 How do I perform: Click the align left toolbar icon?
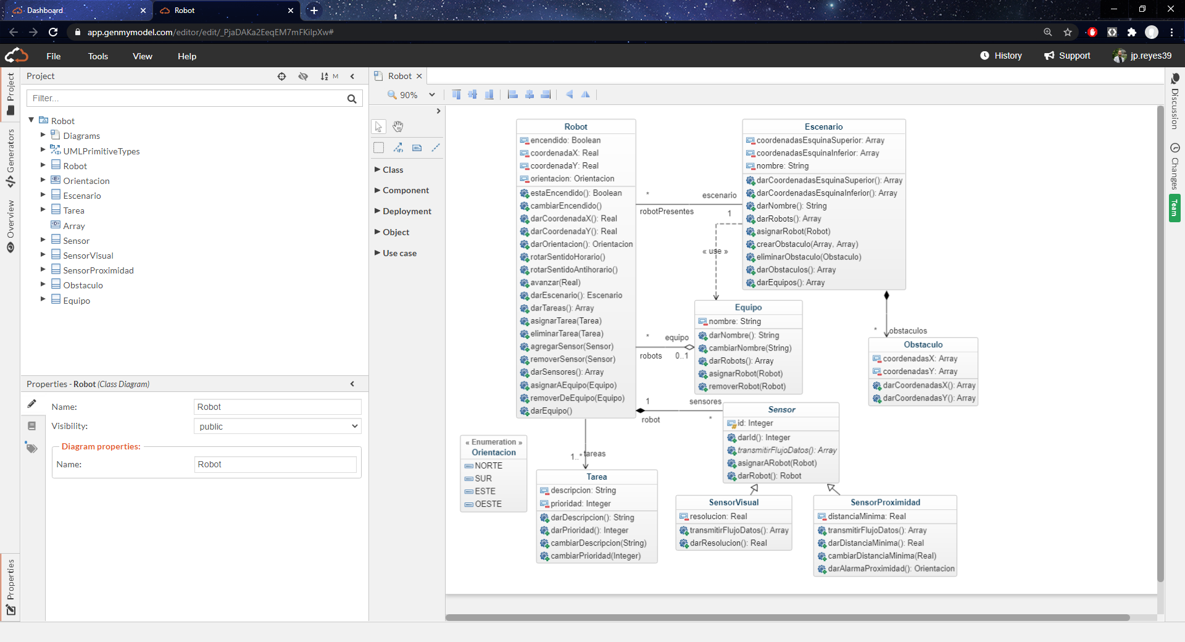pyautogui.click(x=512, y=94)
